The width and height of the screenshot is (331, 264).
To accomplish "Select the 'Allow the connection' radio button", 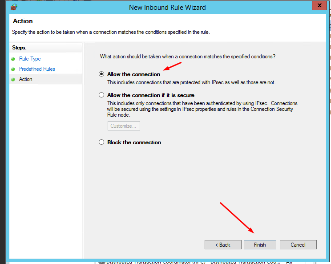I will click(x=101, y=74).
